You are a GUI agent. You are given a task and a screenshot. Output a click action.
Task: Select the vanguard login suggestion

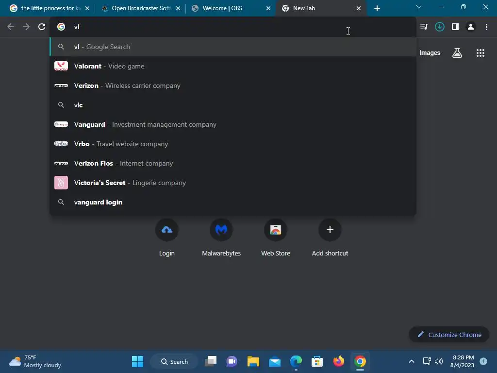click(x=233, y=202)
